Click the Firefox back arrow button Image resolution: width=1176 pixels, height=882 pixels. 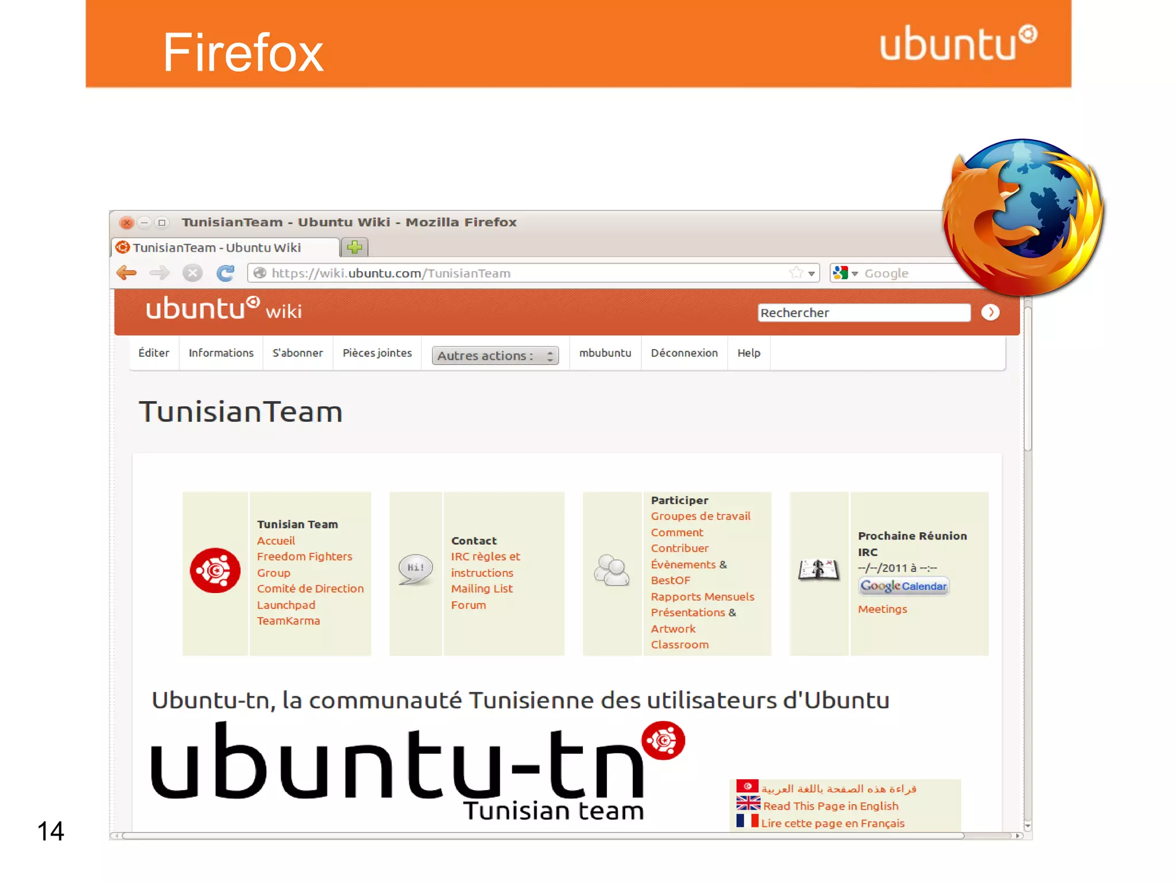pyautogui.click(x=126, y=273)
